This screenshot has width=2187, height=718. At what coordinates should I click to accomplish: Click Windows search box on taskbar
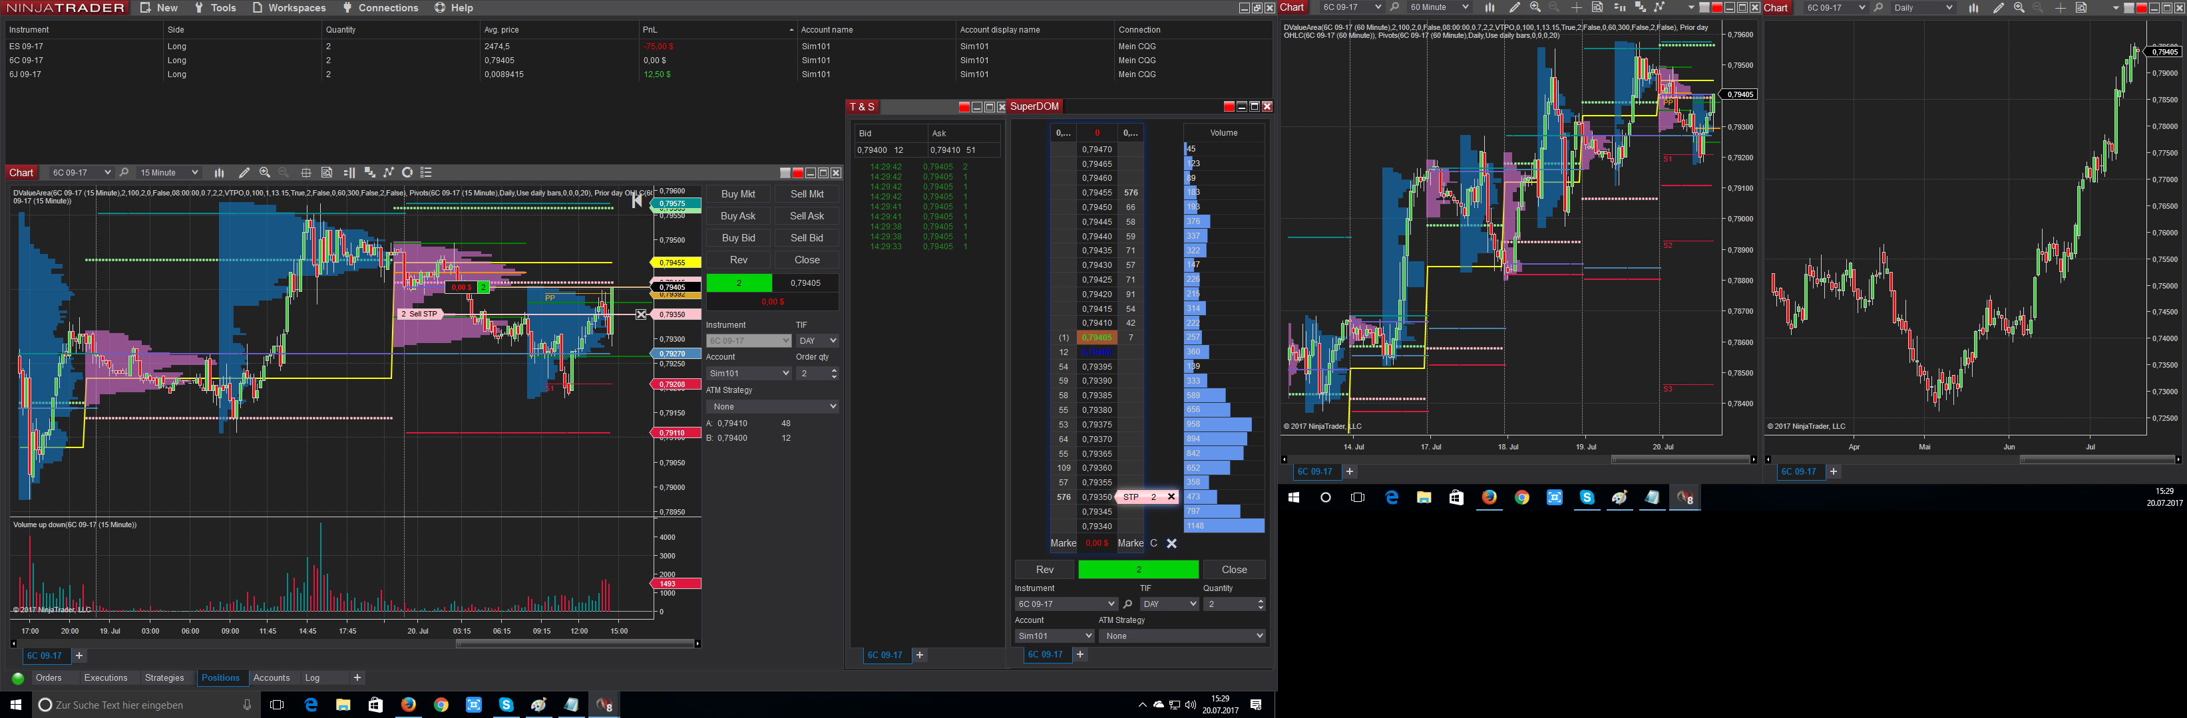click(144, 705)
